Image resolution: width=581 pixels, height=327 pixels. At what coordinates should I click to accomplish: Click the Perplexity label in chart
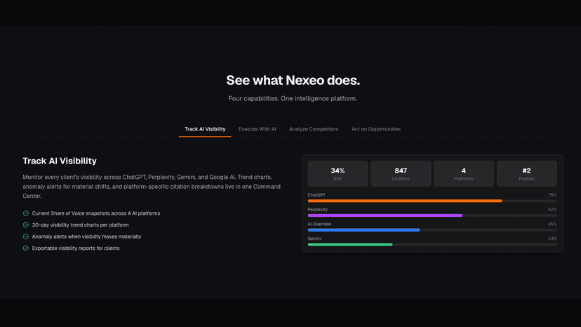point(318,210)
